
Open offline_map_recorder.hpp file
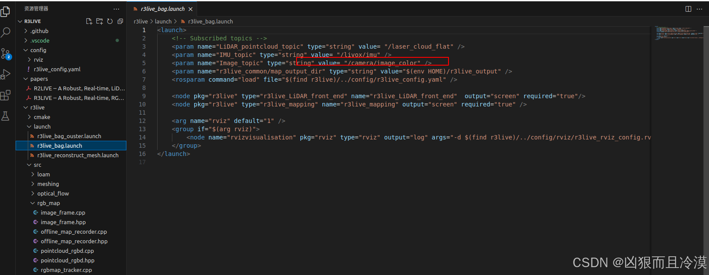[x=71, y=241]
